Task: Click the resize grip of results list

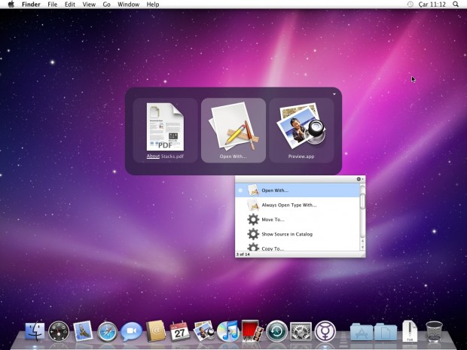Action: point(362,254)
